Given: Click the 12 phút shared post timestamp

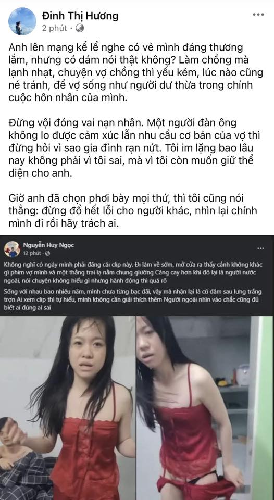Looking at the screenshot, I should [32, 253].
